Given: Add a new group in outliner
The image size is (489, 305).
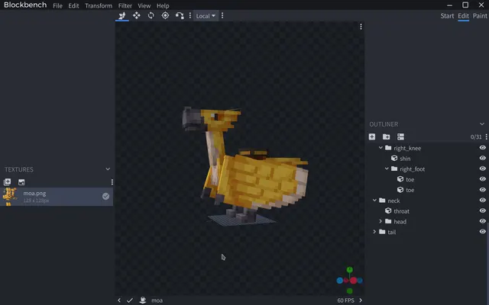Looking at the screenshot, I should pyautogui.click(x=387, y=136).
